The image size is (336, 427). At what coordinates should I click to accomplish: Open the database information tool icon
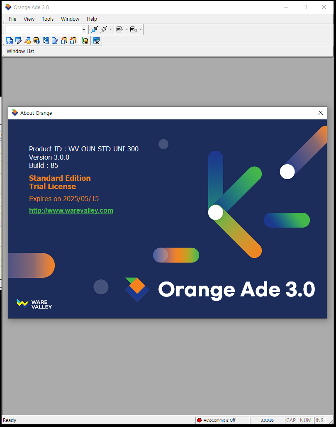[x=37, y=41]
